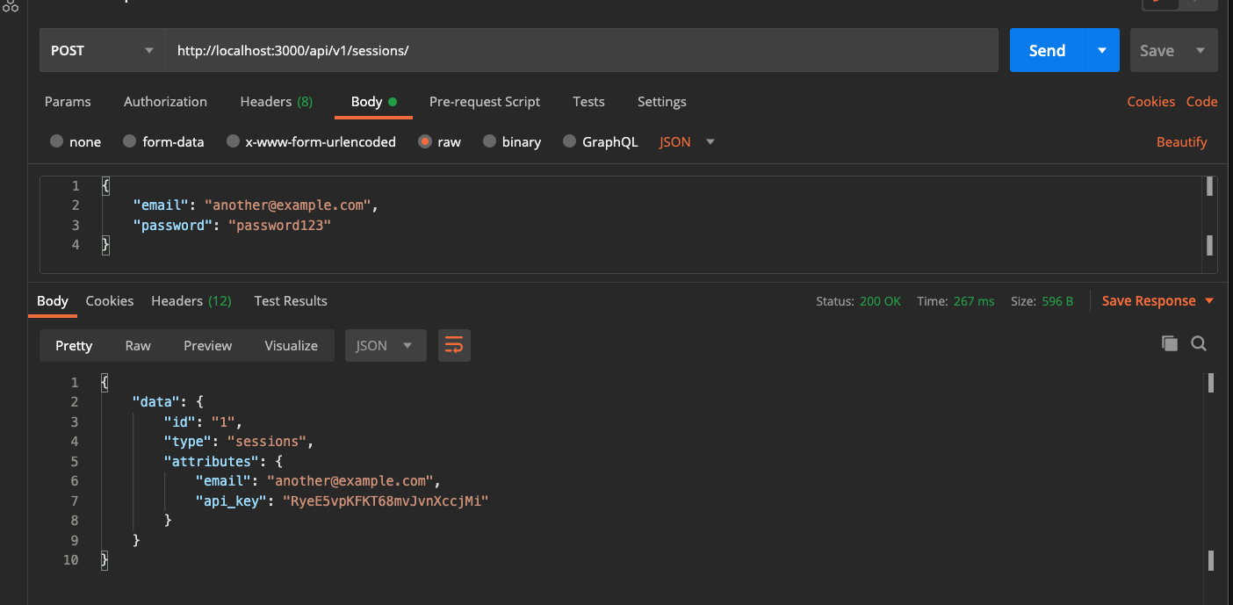Image resolution: width=1233 pixels, height=605 pixels.
Task: Click the blue Send button
Action: coord(1048,50)
